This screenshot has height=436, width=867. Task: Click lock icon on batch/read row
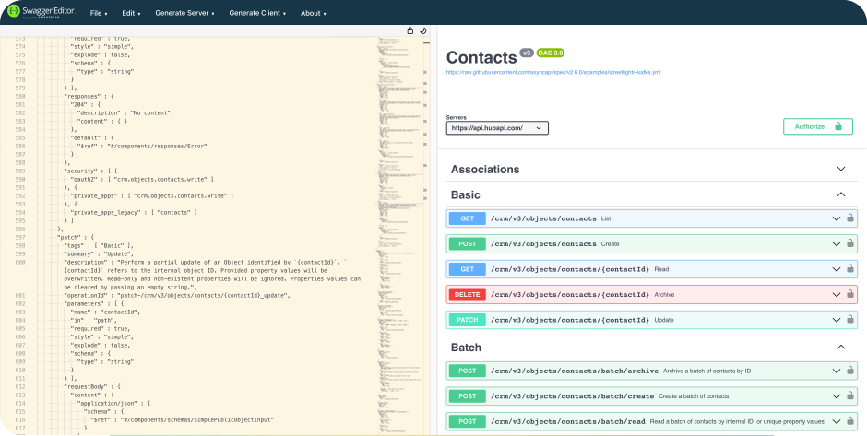(850, 421)
